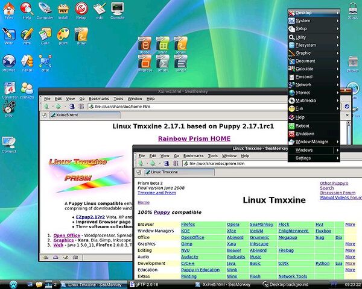362x289 pixels.
Task: Open the Discussion Forum link
Action: click(337, 193)
